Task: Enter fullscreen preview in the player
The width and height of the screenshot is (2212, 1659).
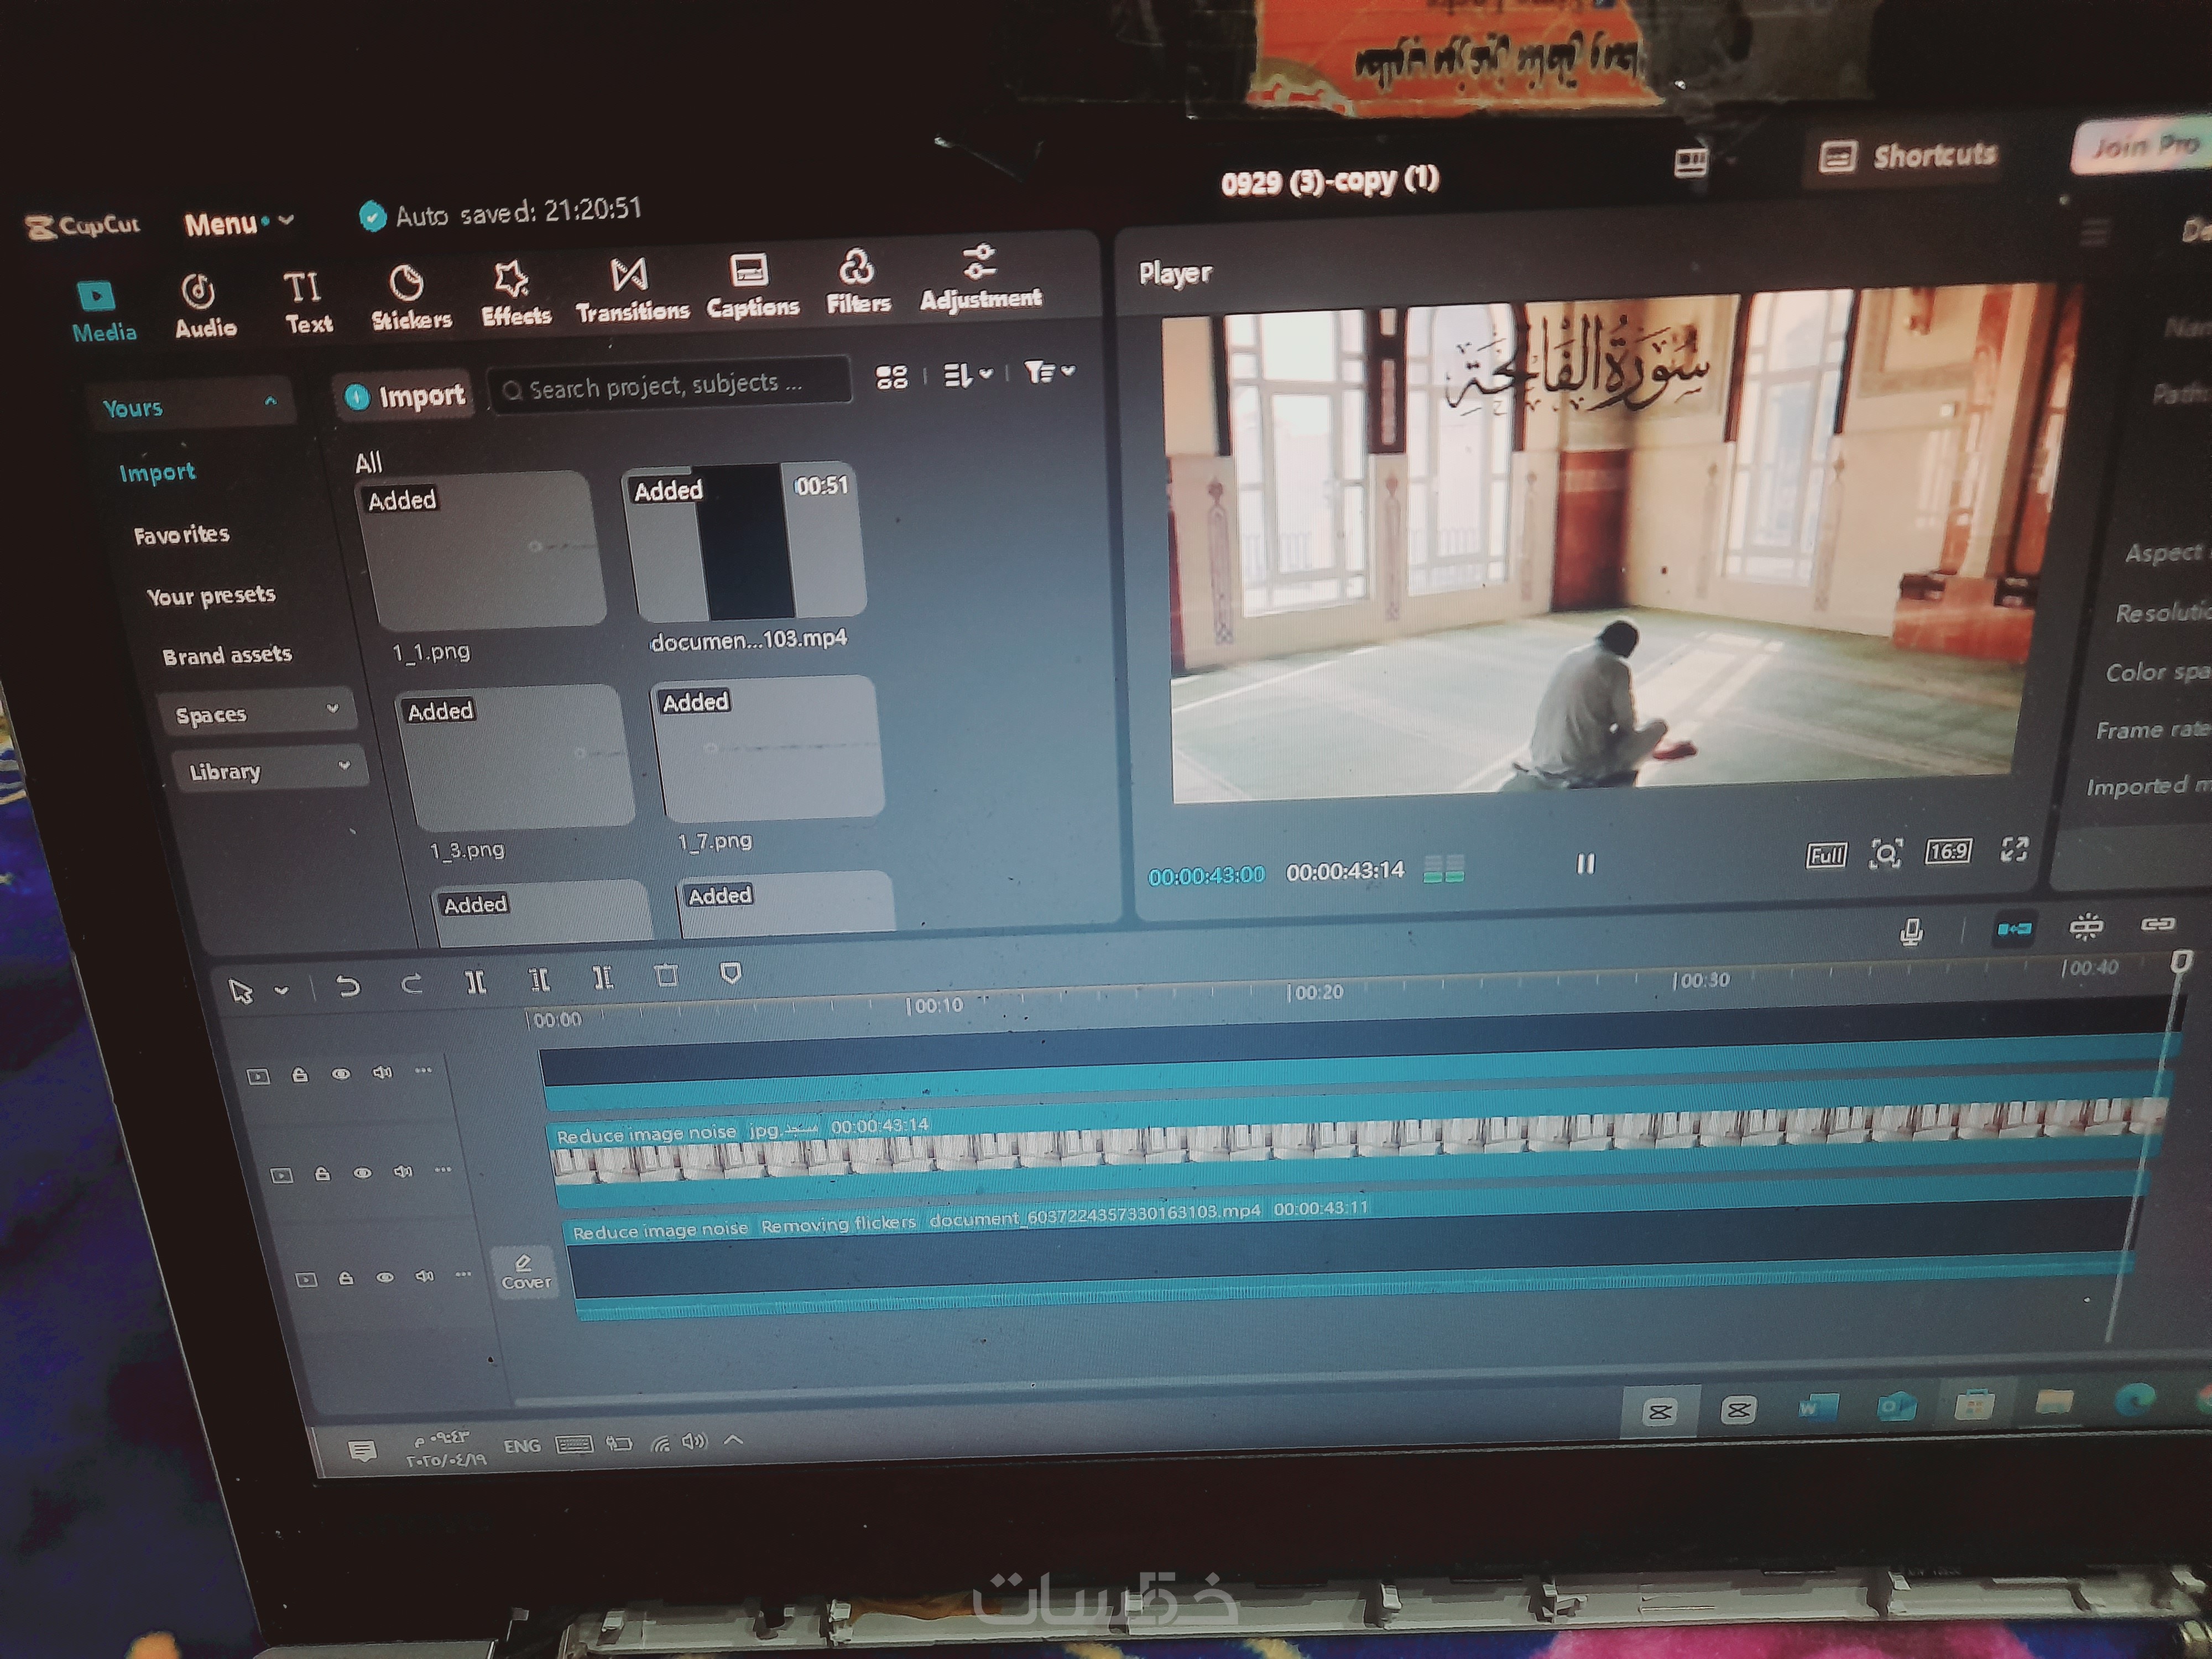Action: click(x=2014, y=849)
